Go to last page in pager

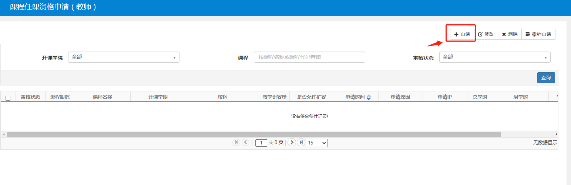301,142
